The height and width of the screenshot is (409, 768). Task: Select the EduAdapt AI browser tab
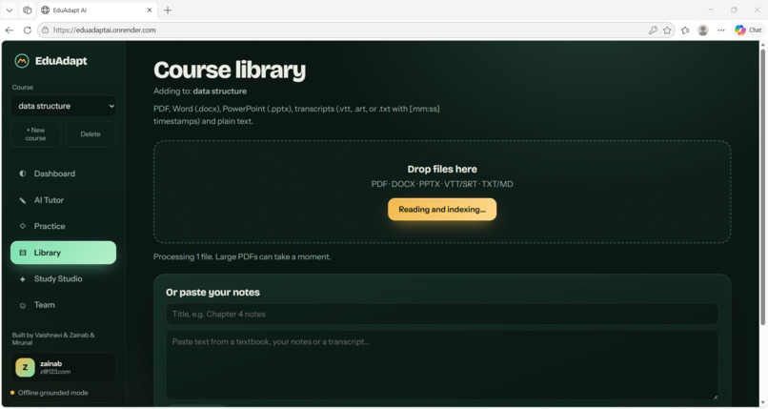[x=96, y=10]
